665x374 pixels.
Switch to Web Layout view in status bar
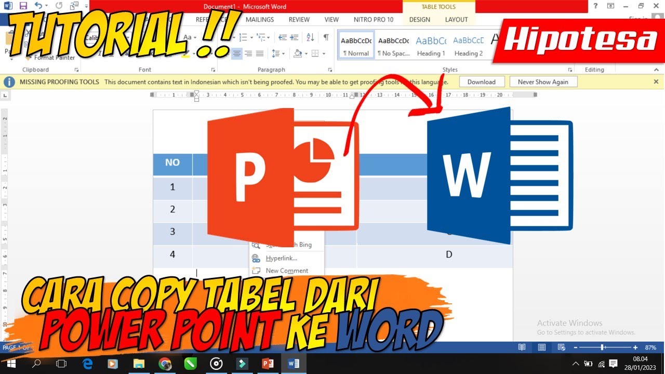[x=561, y=347]
